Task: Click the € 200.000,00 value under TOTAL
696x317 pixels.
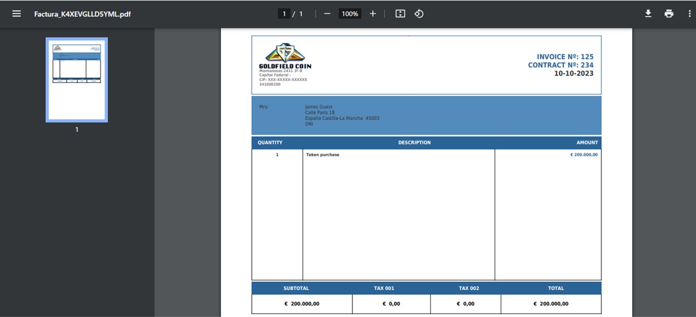Action: [x=551, y=304]
